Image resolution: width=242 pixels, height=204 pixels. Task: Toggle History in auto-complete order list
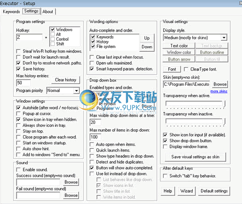[x=93, y=42]
